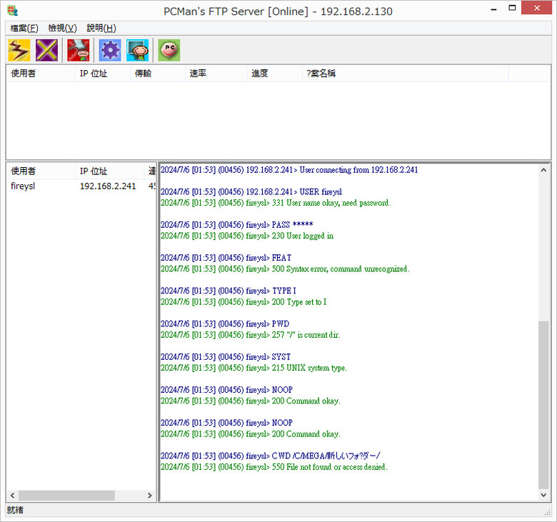Image resolution: width=557 pixels, height=522 pixels.
Task: Click the purple X stop server icon
Action: pyautogui.click(x=46, y=50)
